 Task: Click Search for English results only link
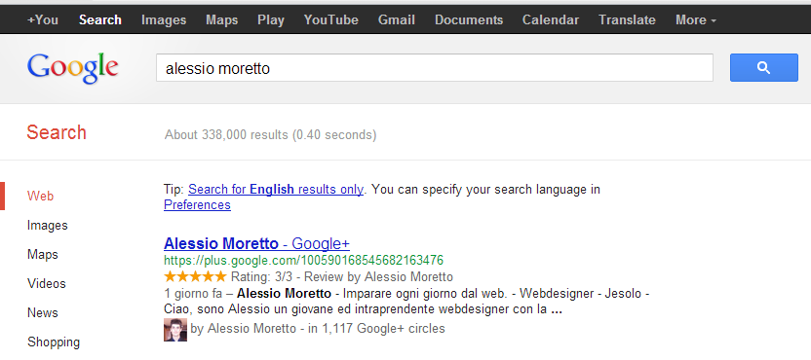[276, 189]
